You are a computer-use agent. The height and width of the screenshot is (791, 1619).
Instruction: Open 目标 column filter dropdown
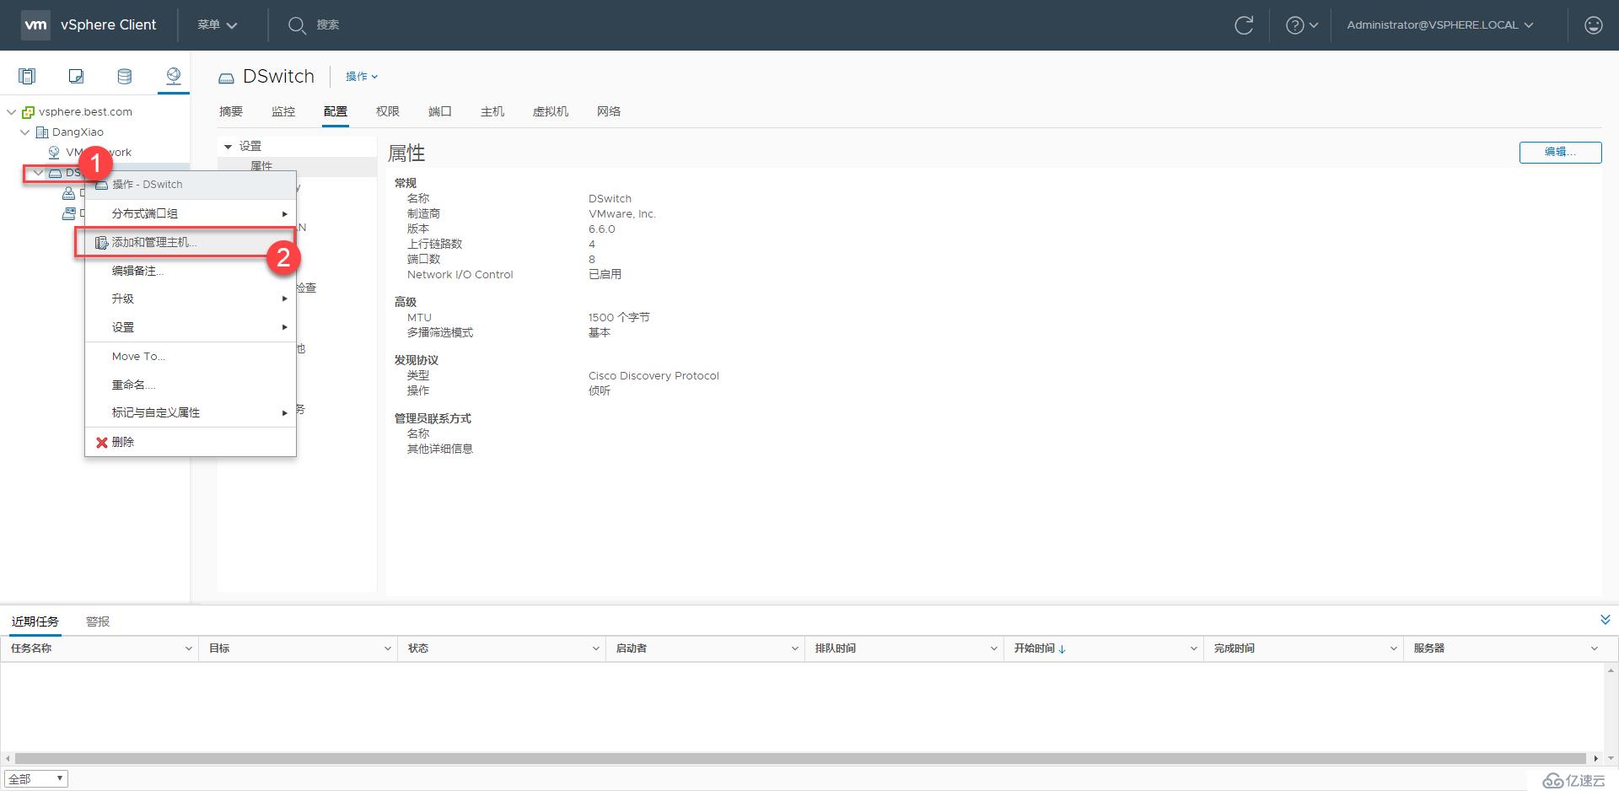[387, 648]
